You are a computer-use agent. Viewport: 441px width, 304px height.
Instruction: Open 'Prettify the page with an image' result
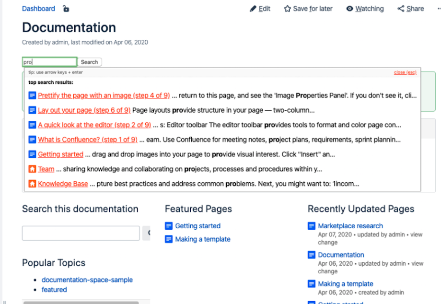click(x=104, y=95)
